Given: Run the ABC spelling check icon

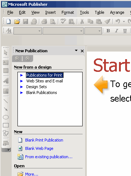Looking at the screenshot, I should 63,21.
